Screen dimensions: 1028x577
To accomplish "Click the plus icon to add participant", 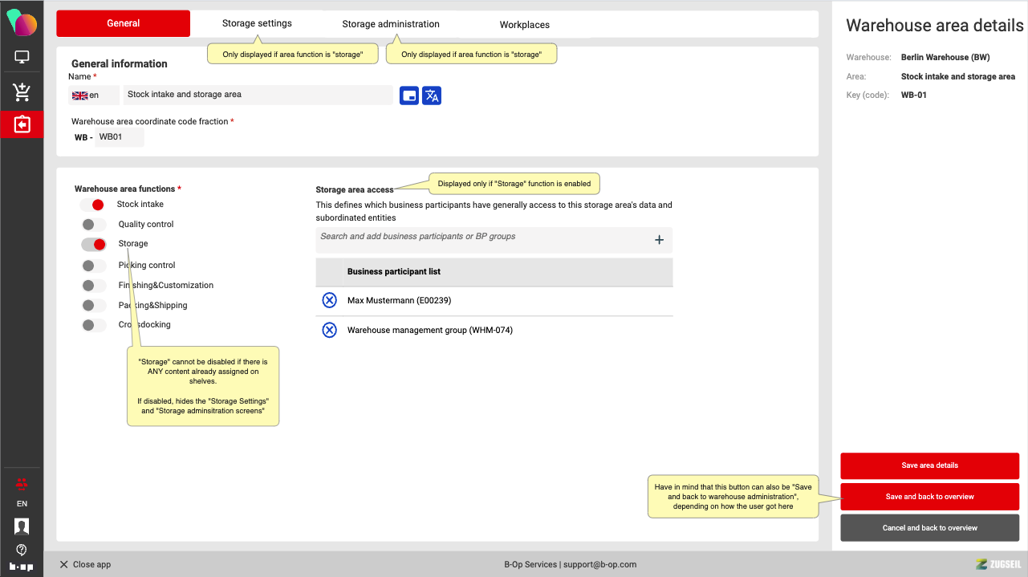I will pyautogui.click(x=659, y=240).
